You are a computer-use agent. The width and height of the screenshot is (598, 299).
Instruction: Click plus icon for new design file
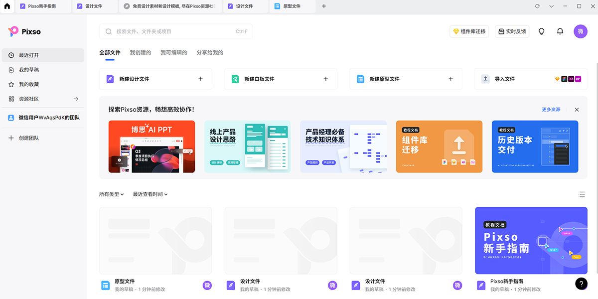(x=201, y=79)
